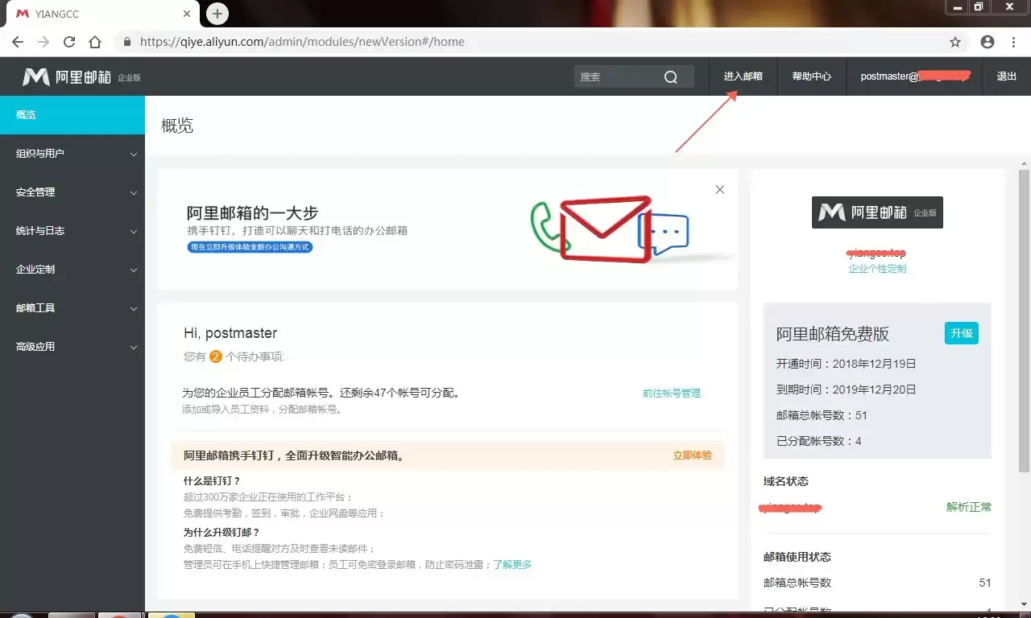The image size is (1031, 618).
Task: Expand 统计与日志 sidebar menu
Action: (x=72, y=231)
